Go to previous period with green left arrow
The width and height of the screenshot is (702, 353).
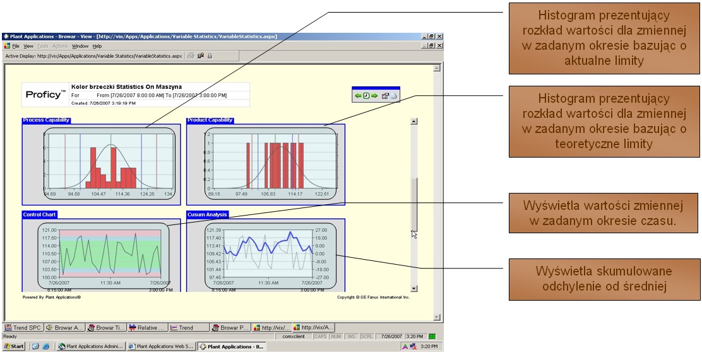[358, 96]
